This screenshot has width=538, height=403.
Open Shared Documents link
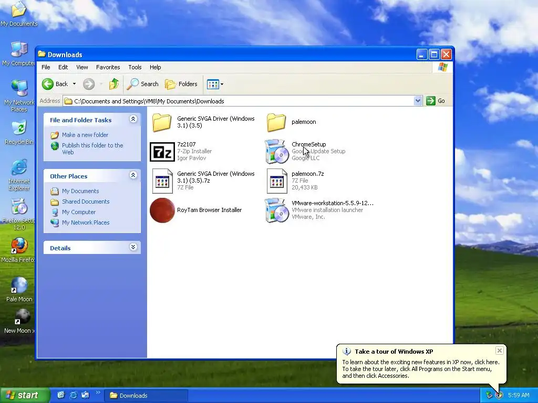(86, 201)
